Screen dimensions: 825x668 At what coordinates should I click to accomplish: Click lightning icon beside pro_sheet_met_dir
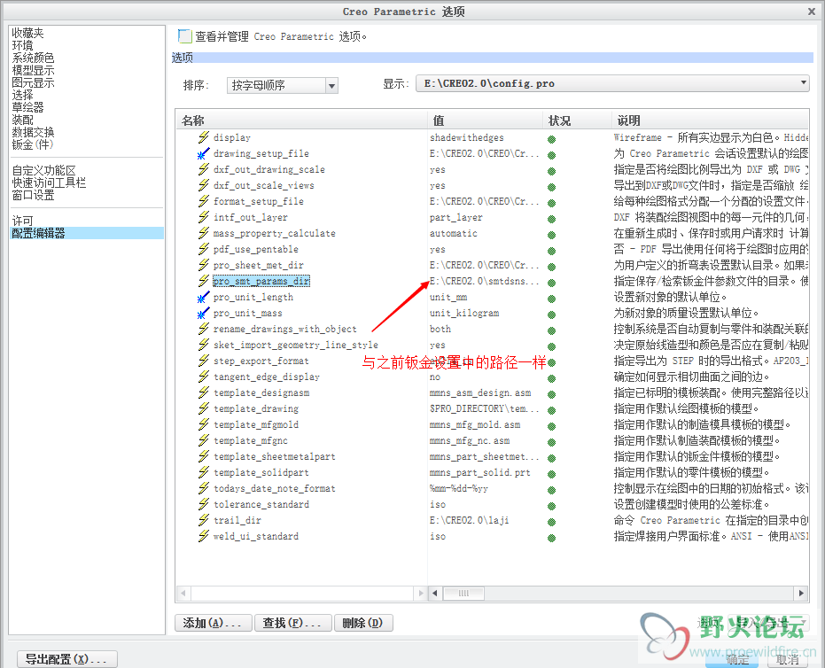pos(204,265)
